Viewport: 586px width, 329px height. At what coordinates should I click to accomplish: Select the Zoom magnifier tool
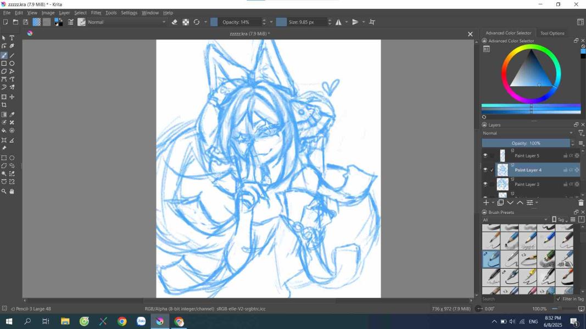pyautogui.click(x=4, y=191)
